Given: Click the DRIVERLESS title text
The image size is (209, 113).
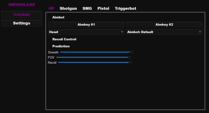Looking at the screenshot, I should pos(22,5).
